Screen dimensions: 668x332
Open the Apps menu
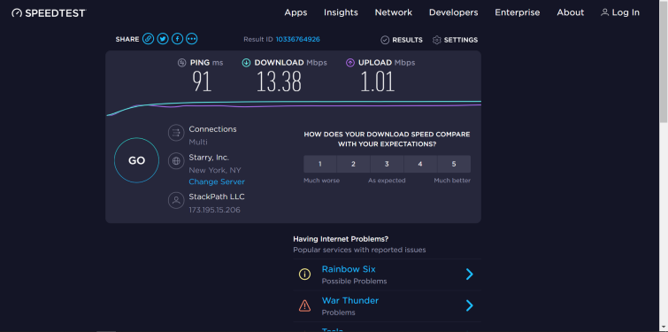coord(296,12)
